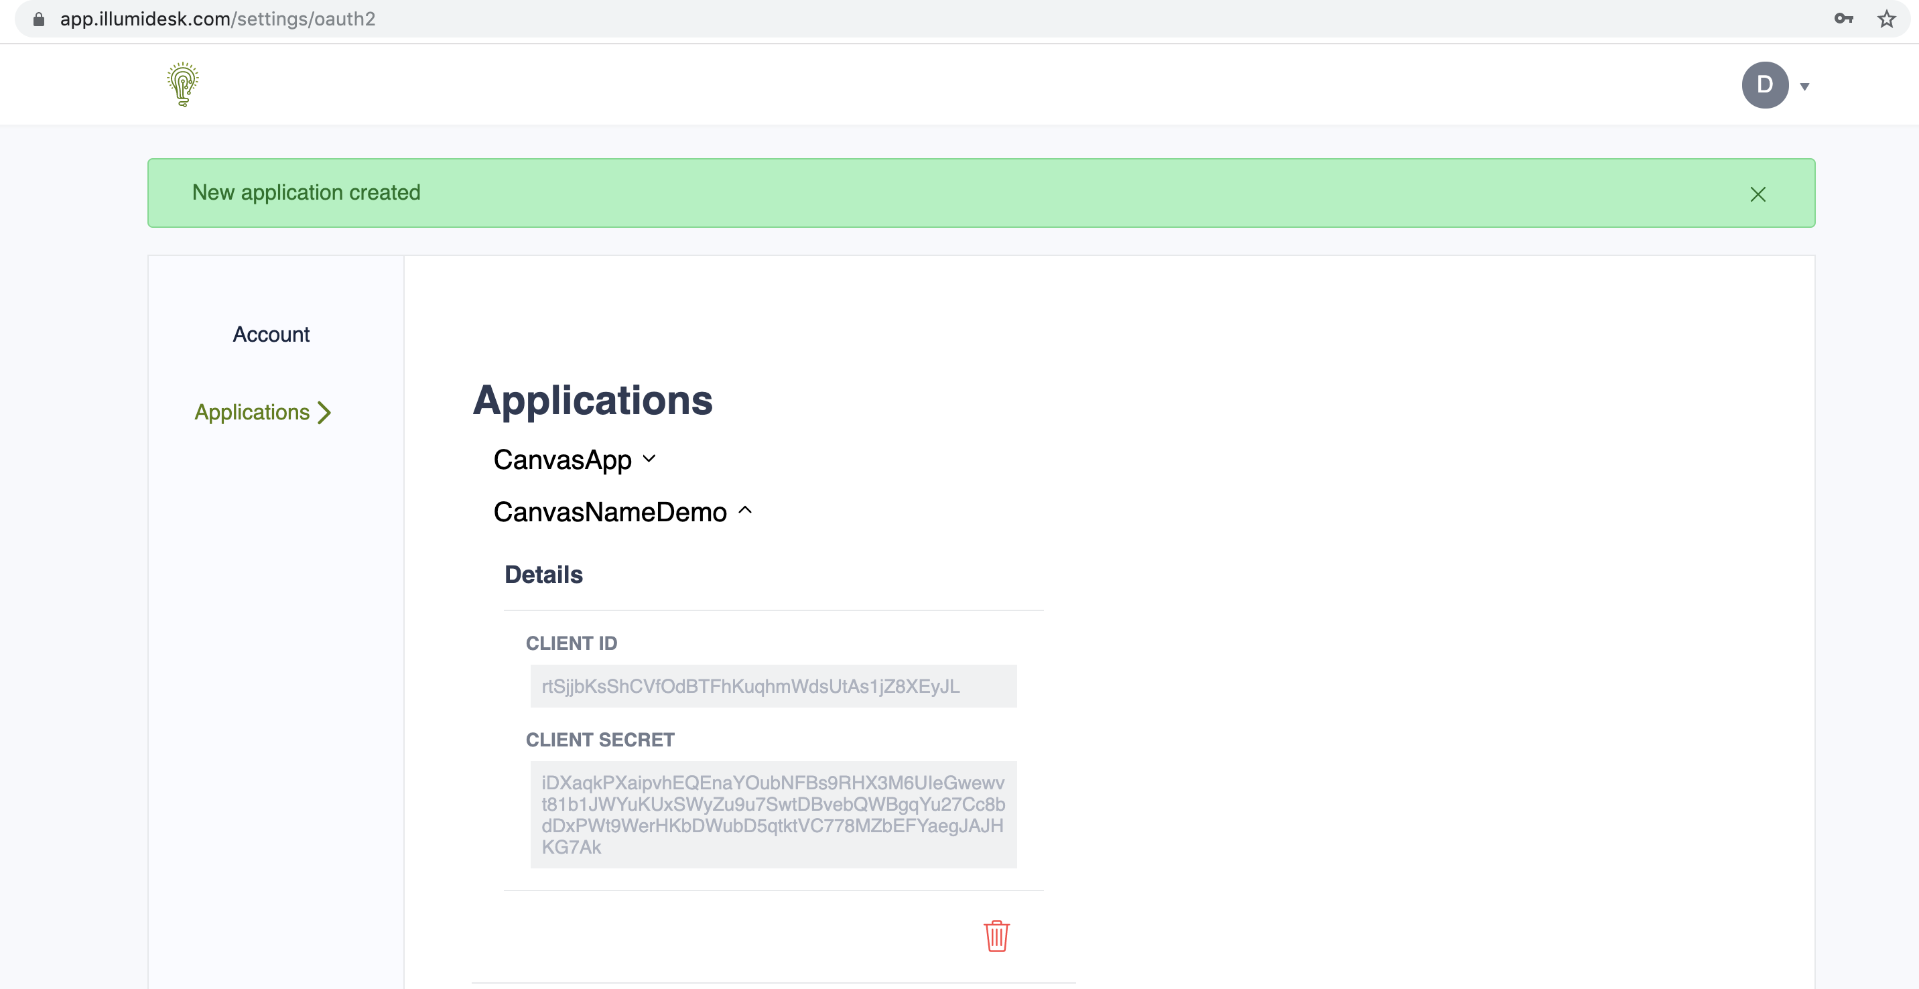Click the Details section heading
This screenshot has width=1919, height=989.
(543, 574)
